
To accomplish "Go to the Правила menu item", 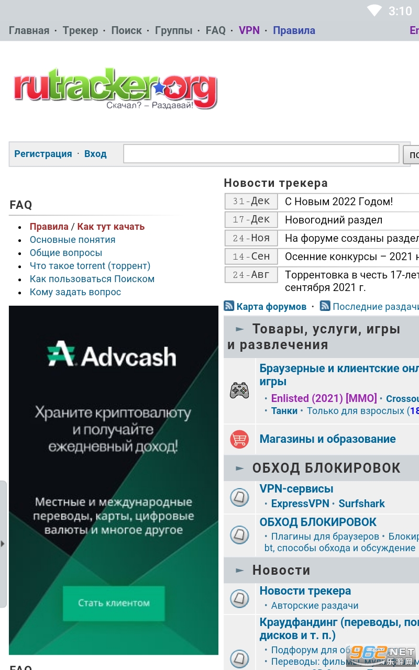I will click(x=294, y=30).
